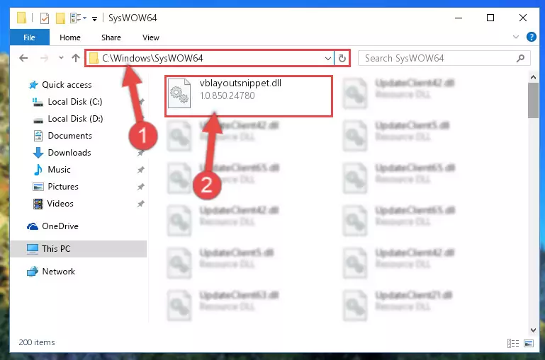545x360 pixels.
Task: Click the Downloads blue arrow icon
Action: [x=38, y=153]
